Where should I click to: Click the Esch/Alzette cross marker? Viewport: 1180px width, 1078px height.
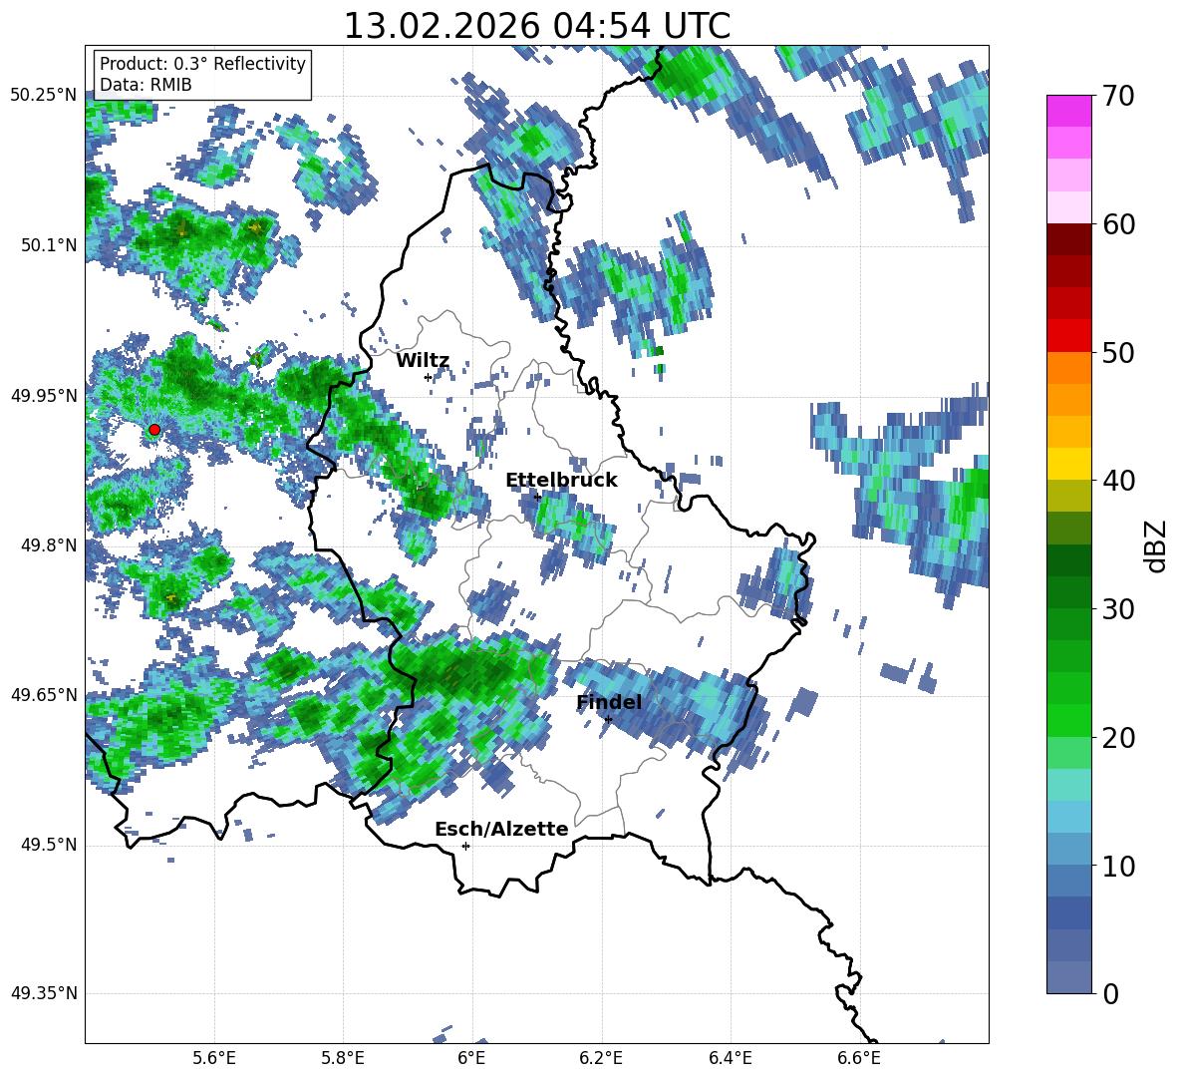[465, 846]
